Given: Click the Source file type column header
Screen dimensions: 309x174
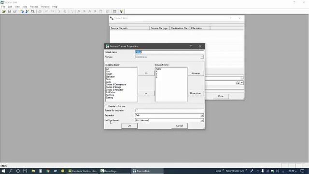Looking at the screenshot, I should [x=160, y=28].
